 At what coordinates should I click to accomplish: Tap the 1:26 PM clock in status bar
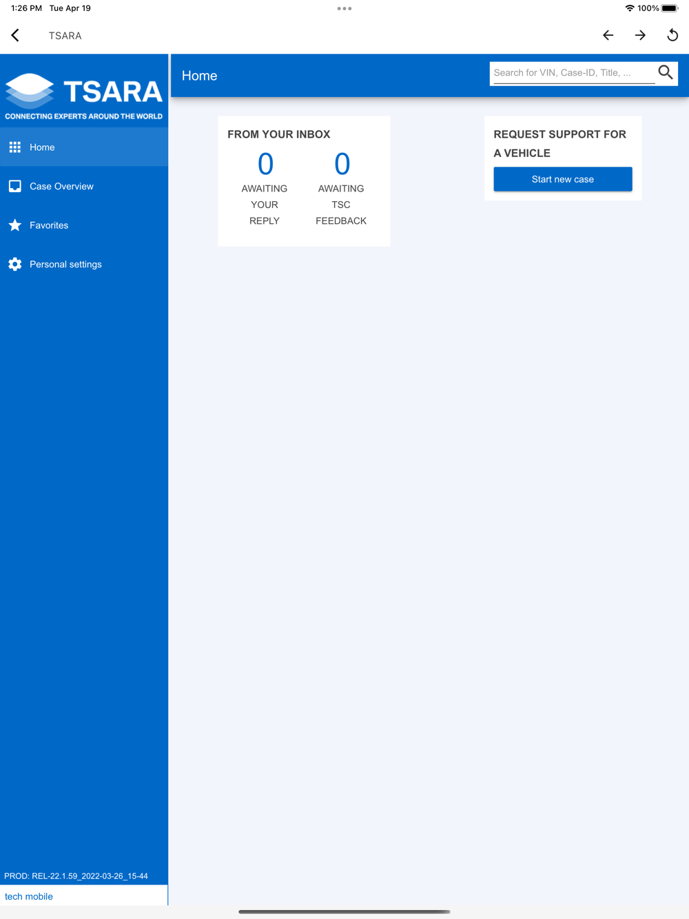[26, 8]
